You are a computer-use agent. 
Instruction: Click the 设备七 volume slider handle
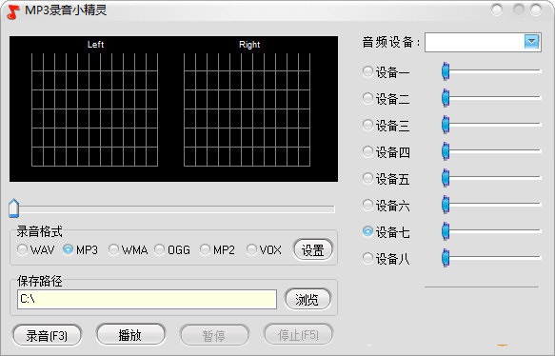click(x=446, y=231)
